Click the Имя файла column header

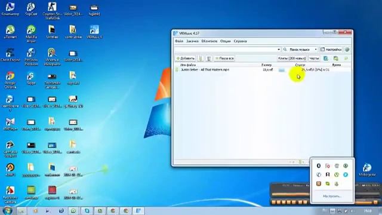[x=188, y=65]
